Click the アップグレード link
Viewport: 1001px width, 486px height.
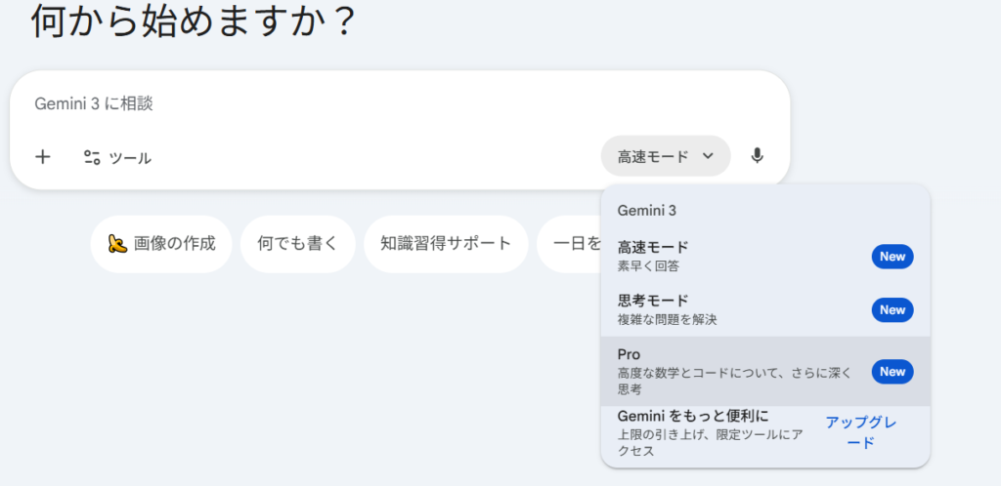[x=860, y=432]
